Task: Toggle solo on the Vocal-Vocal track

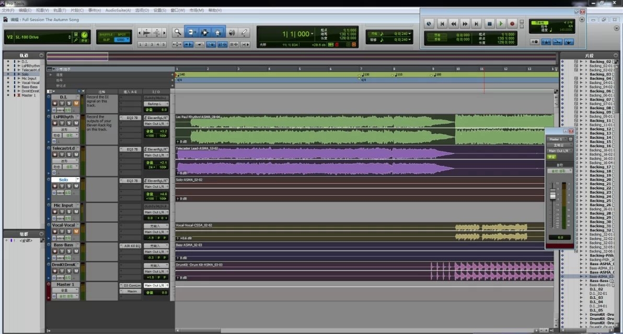Action: pyautogui.click(x=69, y=231)
